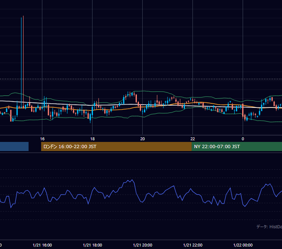
Task: Click the oscillator line peak near 1/21 20:00
Action: (x=132, y=180)
